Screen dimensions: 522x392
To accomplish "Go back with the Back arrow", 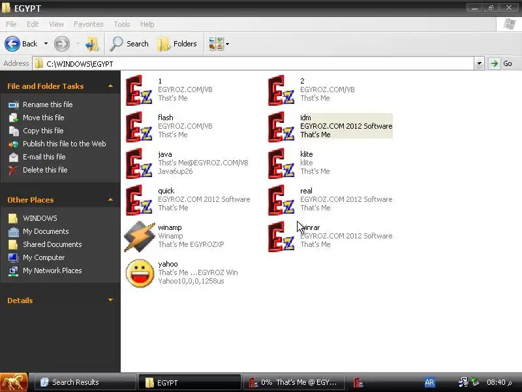I will 21,44.
